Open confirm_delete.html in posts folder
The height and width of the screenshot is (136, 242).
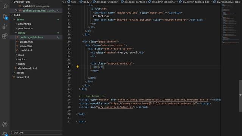[31, 37]
